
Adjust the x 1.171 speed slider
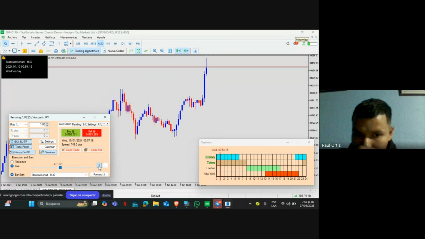[x=60, y=168]
